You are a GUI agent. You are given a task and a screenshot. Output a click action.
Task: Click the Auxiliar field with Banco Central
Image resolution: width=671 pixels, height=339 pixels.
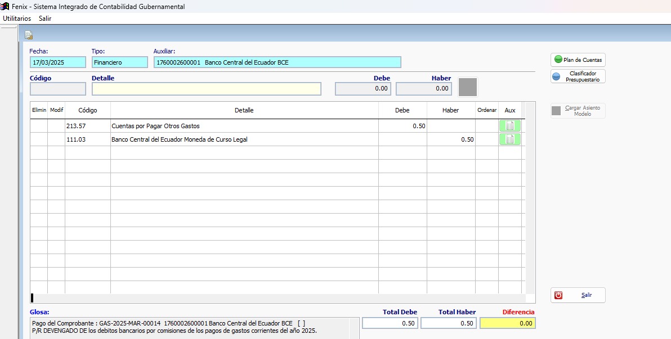click(x=277, y=62)
